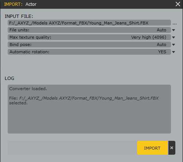
Task: Click the Automatic rotation YES value
Action: 162,52
